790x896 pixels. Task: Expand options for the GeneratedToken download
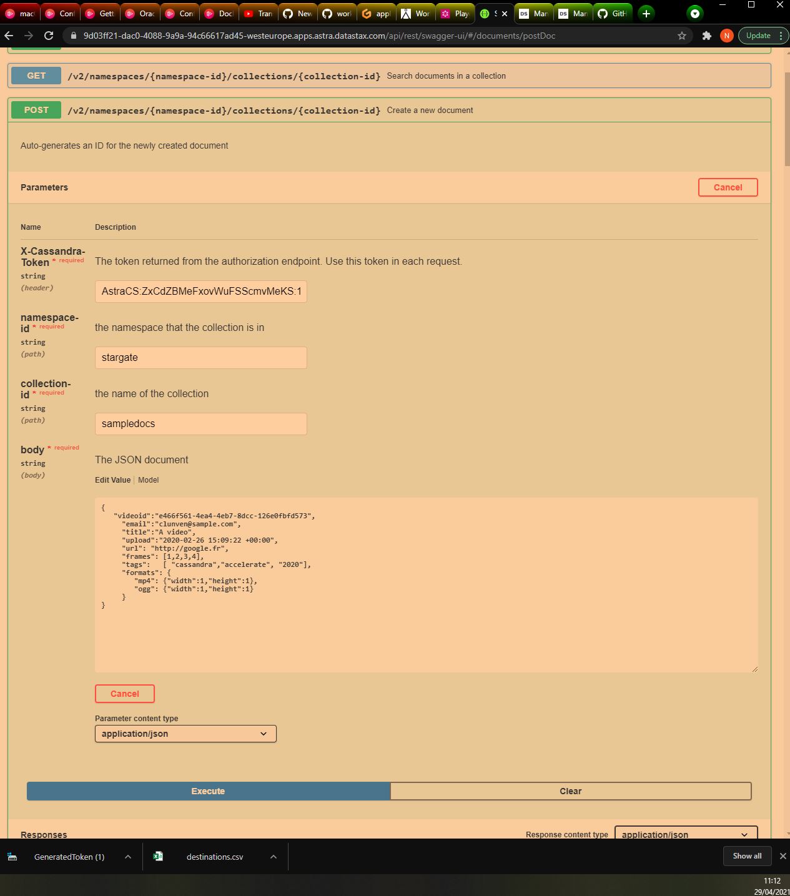pos(128,856)
